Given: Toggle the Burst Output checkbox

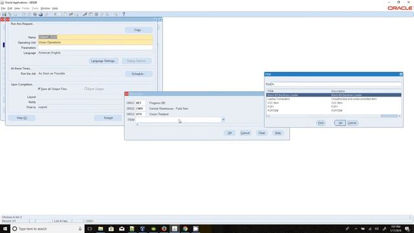Looking at the screenshot, I should pos(85,89).
